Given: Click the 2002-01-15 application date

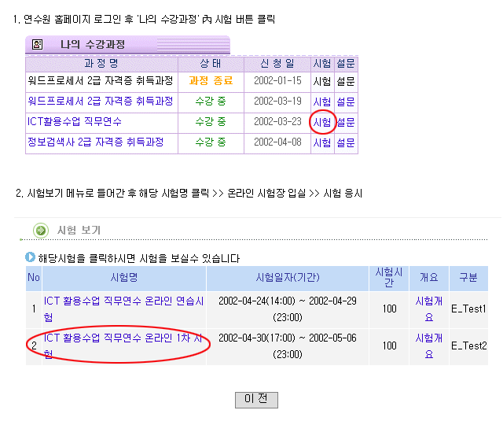Looking at the screenshot, I should [277, 80].
